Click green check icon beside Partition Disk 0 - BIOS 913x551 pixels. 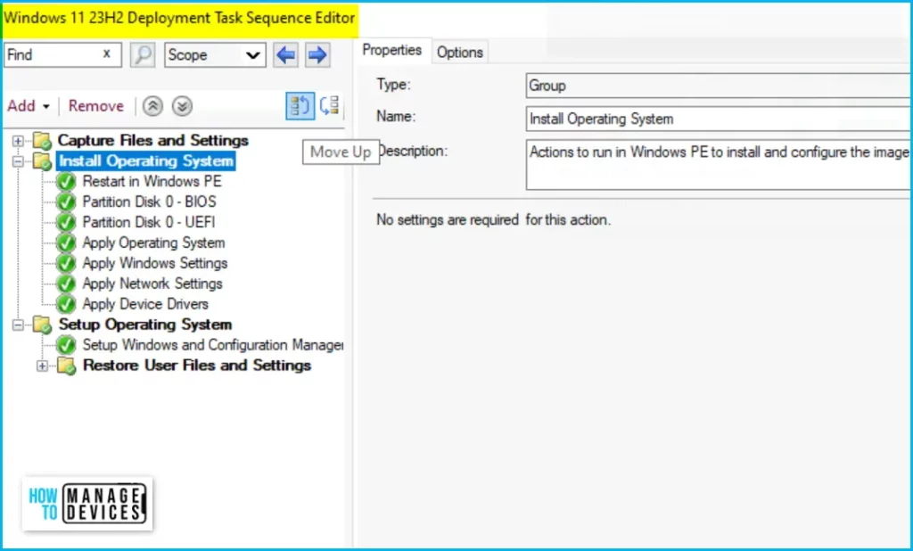(x=66, y=202)
